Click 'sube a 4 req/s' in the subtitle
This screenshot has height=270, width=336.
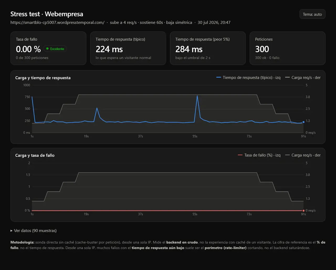[123, 23]
